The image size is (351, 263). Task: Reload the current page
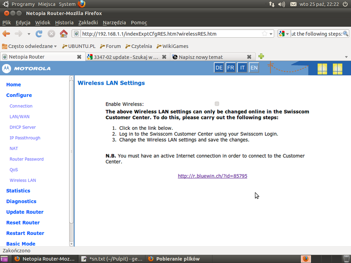39,34
